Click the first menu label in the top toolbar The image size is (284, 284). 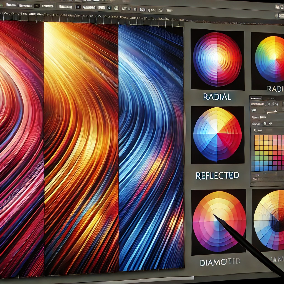(x=11, y=5)
